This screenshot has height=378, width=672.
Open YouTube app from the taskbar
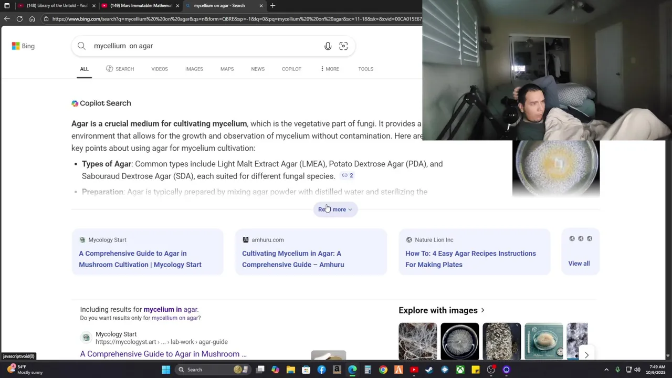click(x=414, y=370)
